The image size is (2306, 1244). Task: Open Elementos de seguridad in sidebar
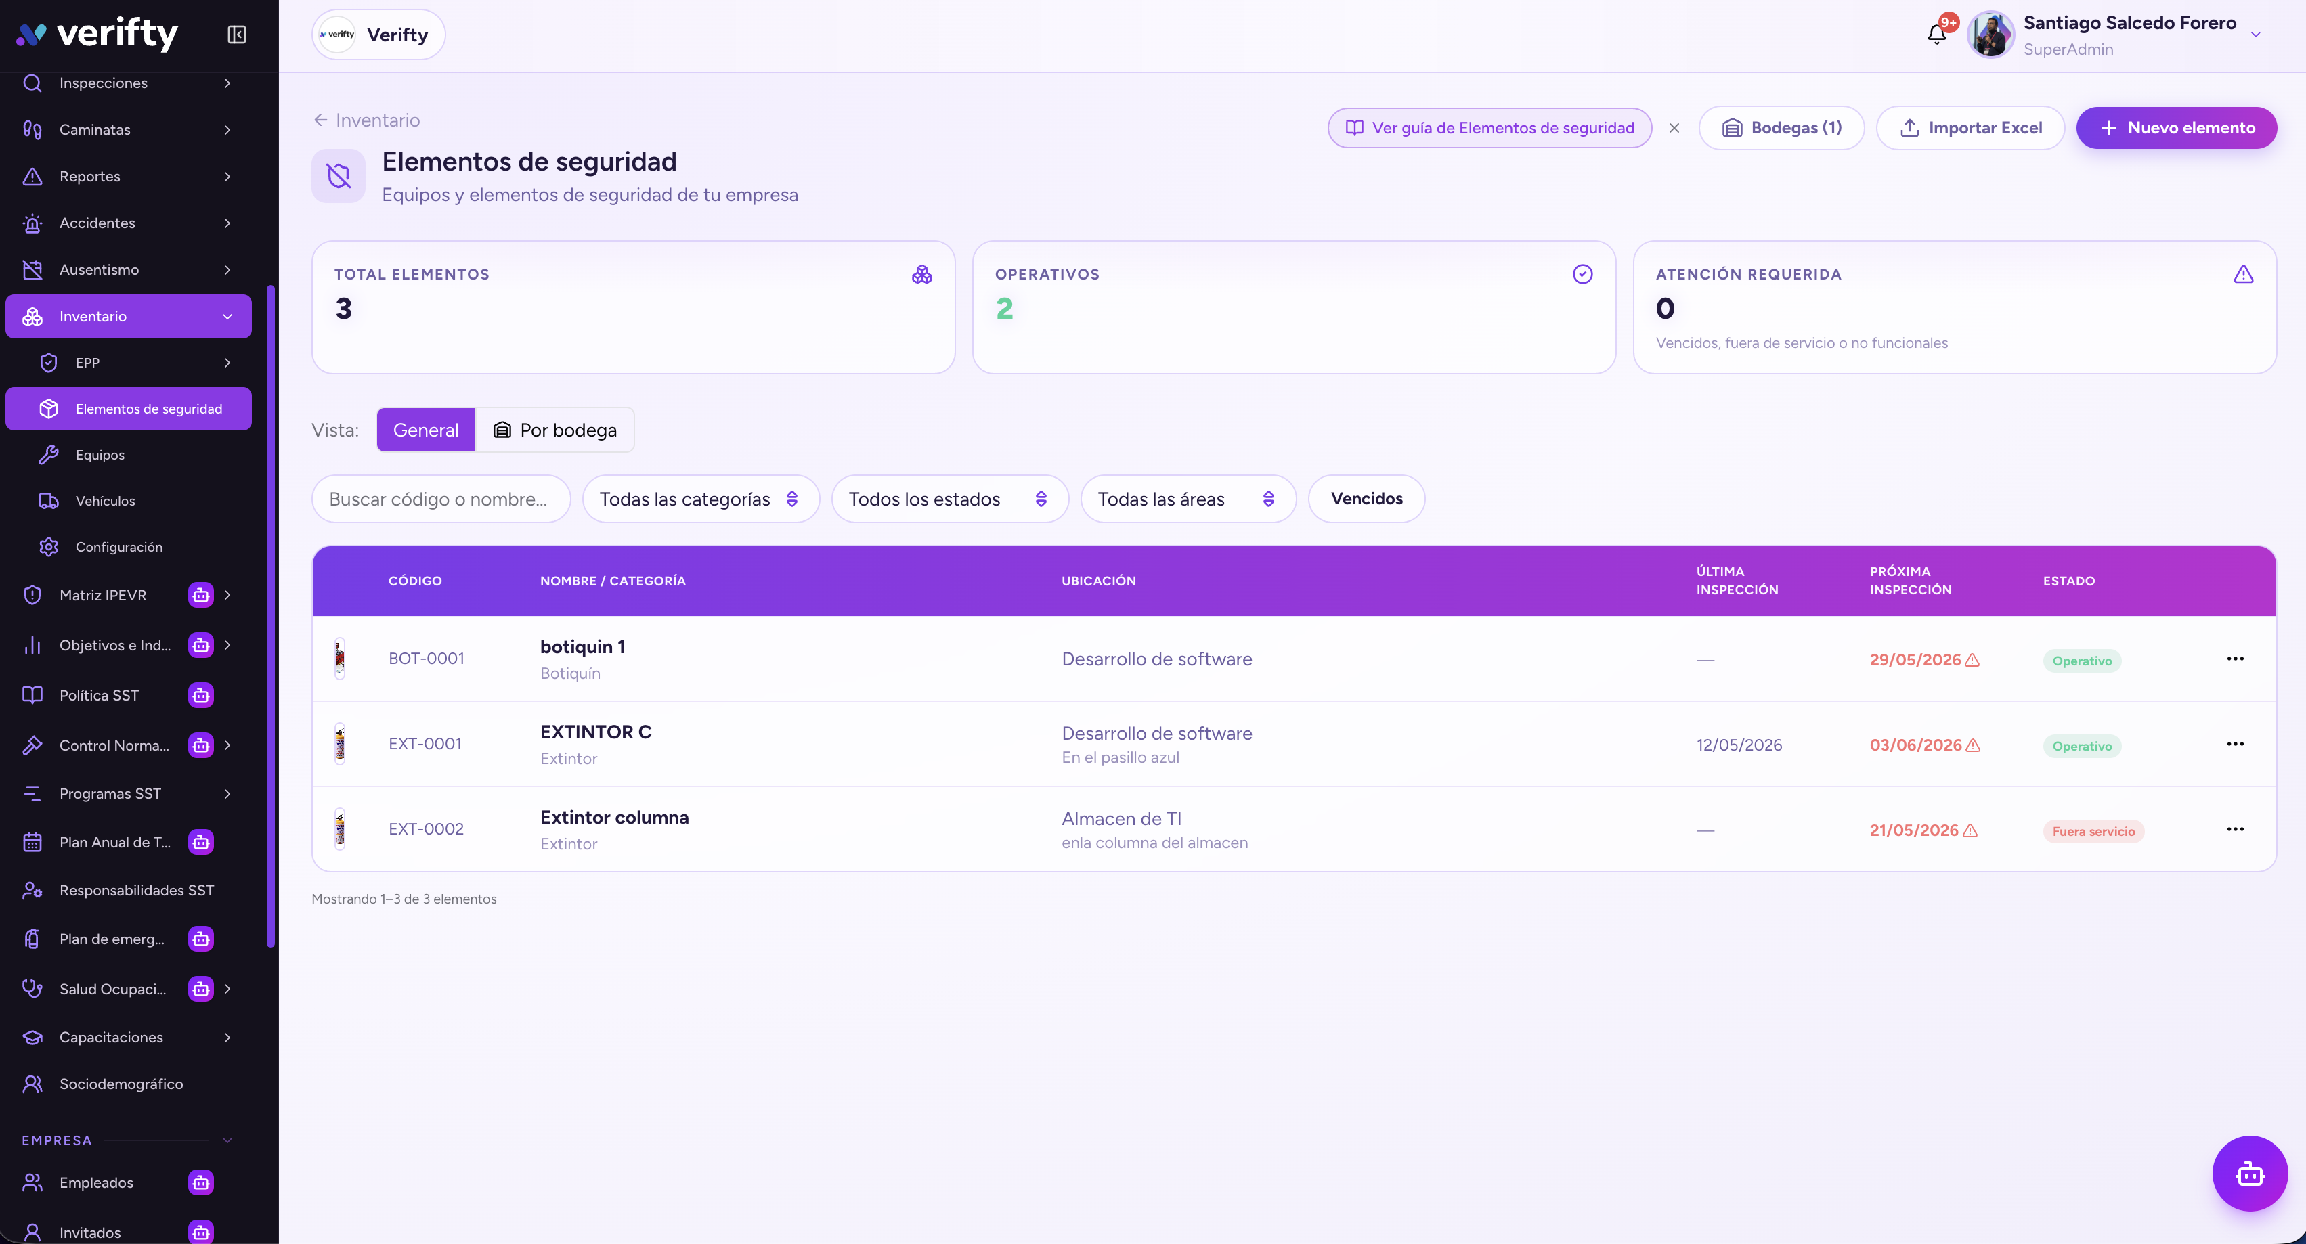click(129, 409)
